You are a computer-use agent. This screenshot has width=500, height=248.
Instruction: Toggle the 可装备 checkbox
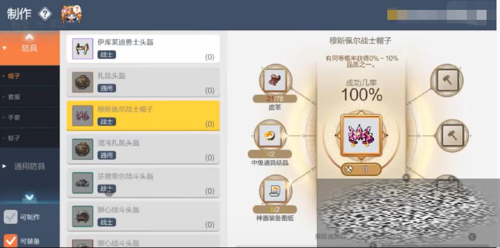[x=10, y=241]
